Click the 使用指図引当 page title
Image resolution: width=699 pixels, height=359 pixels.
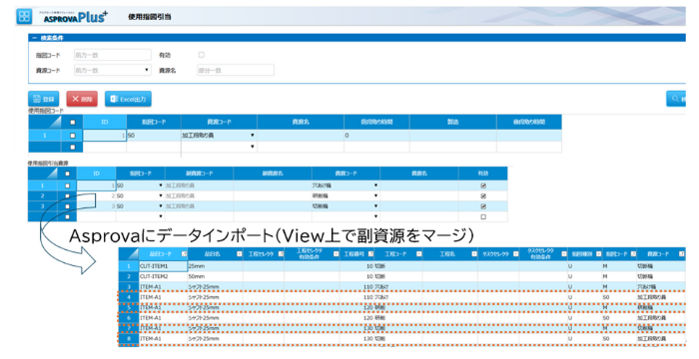(150, 17)
